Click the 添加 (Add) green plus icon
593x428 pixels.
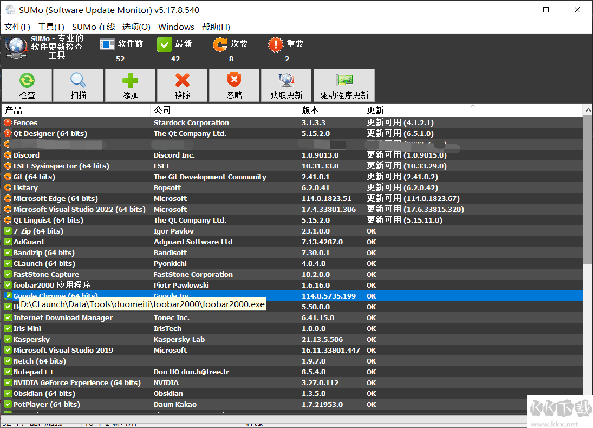tap(130, 81)
